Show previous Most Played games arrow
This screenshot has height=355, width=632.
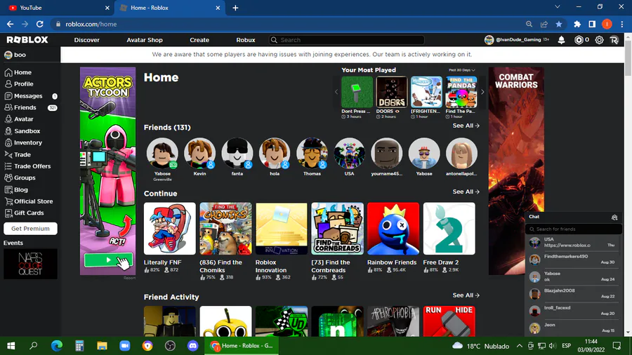tap(336, 92)
